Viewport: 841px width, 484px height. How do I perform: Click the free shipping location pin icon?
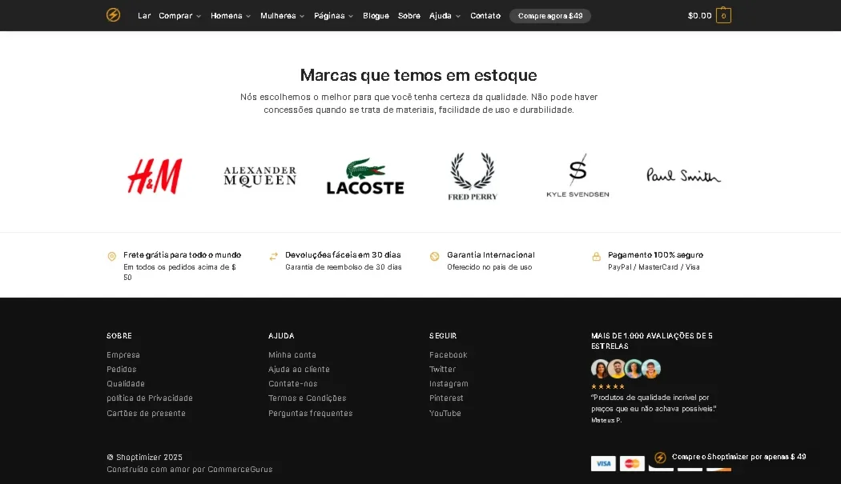point(111,256)
